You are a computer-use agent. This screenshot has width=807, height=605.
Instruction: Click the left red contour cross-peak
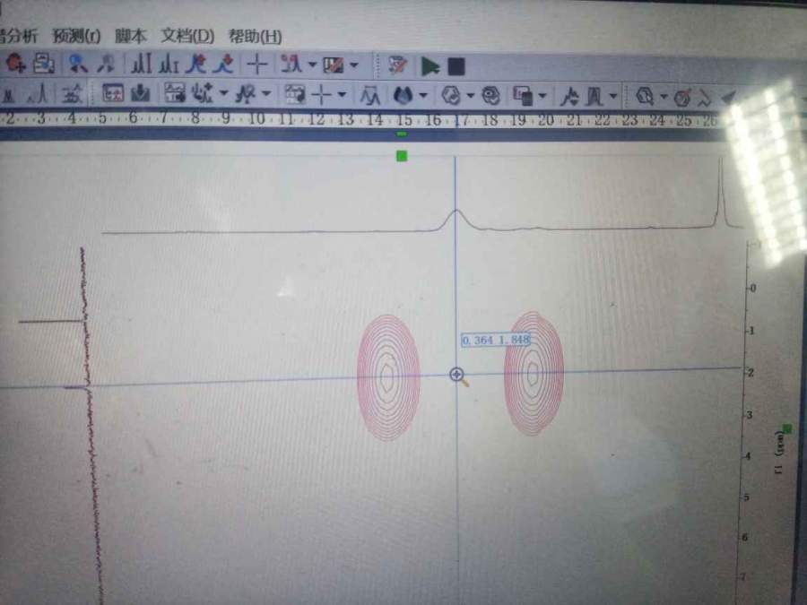(388, 377)
